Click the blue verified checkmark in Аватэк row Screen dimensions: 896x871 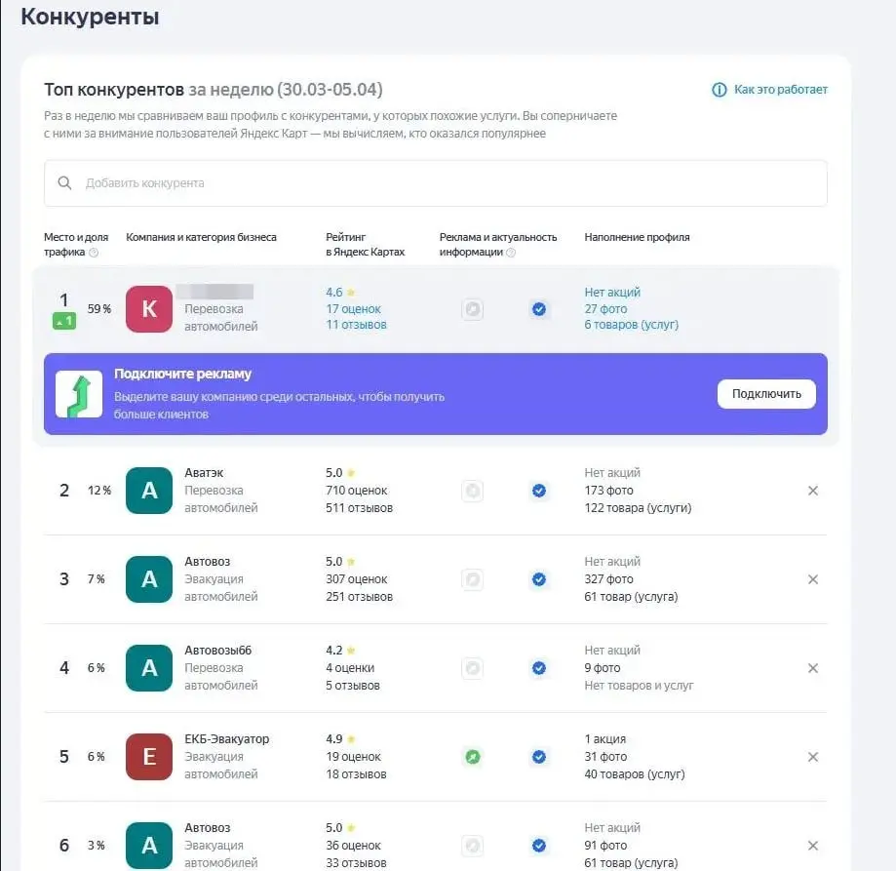tap(539, 491)
